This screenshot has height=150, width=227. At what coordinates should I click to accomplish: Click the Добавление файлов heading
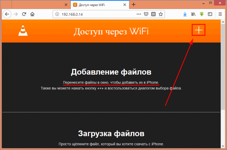pyautogui.click(x=111, y=72)
